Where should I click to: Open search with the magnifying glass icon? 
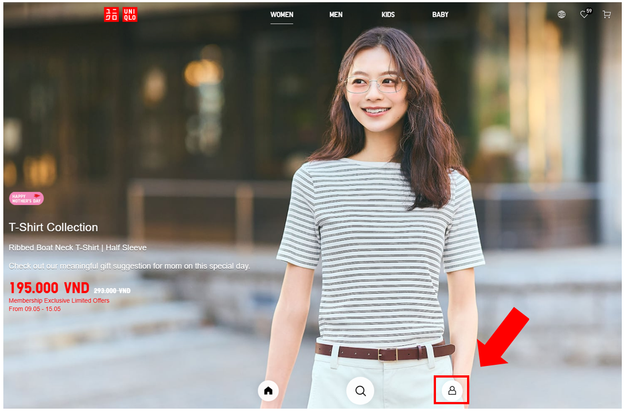pos(361,391)
